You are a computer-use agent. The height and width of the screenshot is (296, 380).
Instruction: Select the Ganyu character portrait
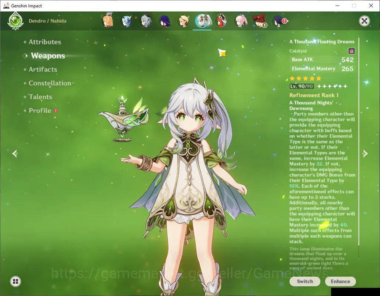pyautogui.click(x=146, y=21)
